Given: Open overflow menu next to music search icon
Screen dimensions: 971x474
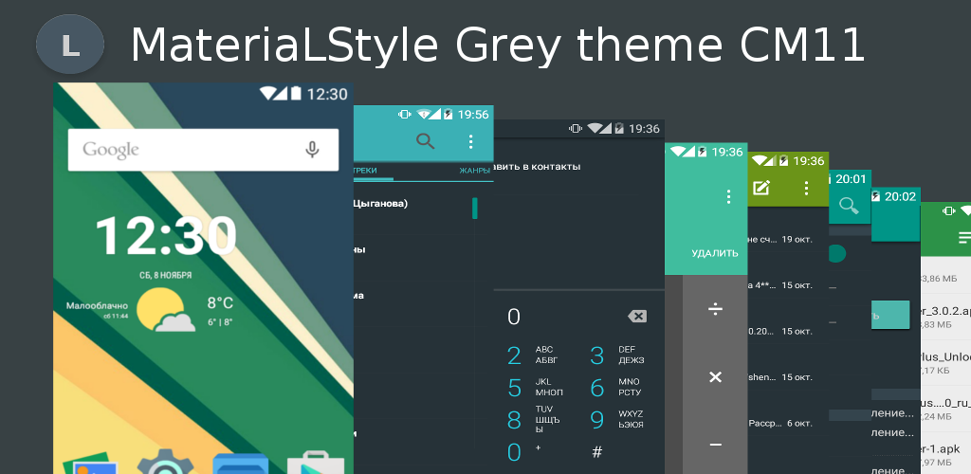Looking at the screenshot, I should tap(470, 141).
